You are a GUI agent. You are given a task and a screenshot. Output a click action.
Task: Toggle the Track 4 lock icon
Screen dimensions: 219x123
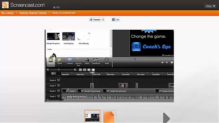(x=59, y=80)
